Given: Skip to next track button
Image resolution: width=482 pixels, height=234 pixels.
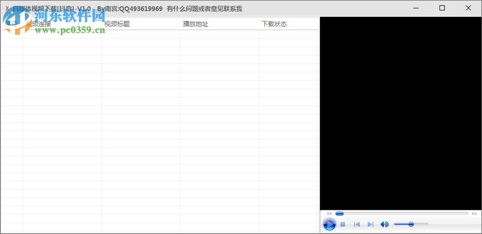Looking at the screenshot, I should pyautogui.click(x=370, y=225).
